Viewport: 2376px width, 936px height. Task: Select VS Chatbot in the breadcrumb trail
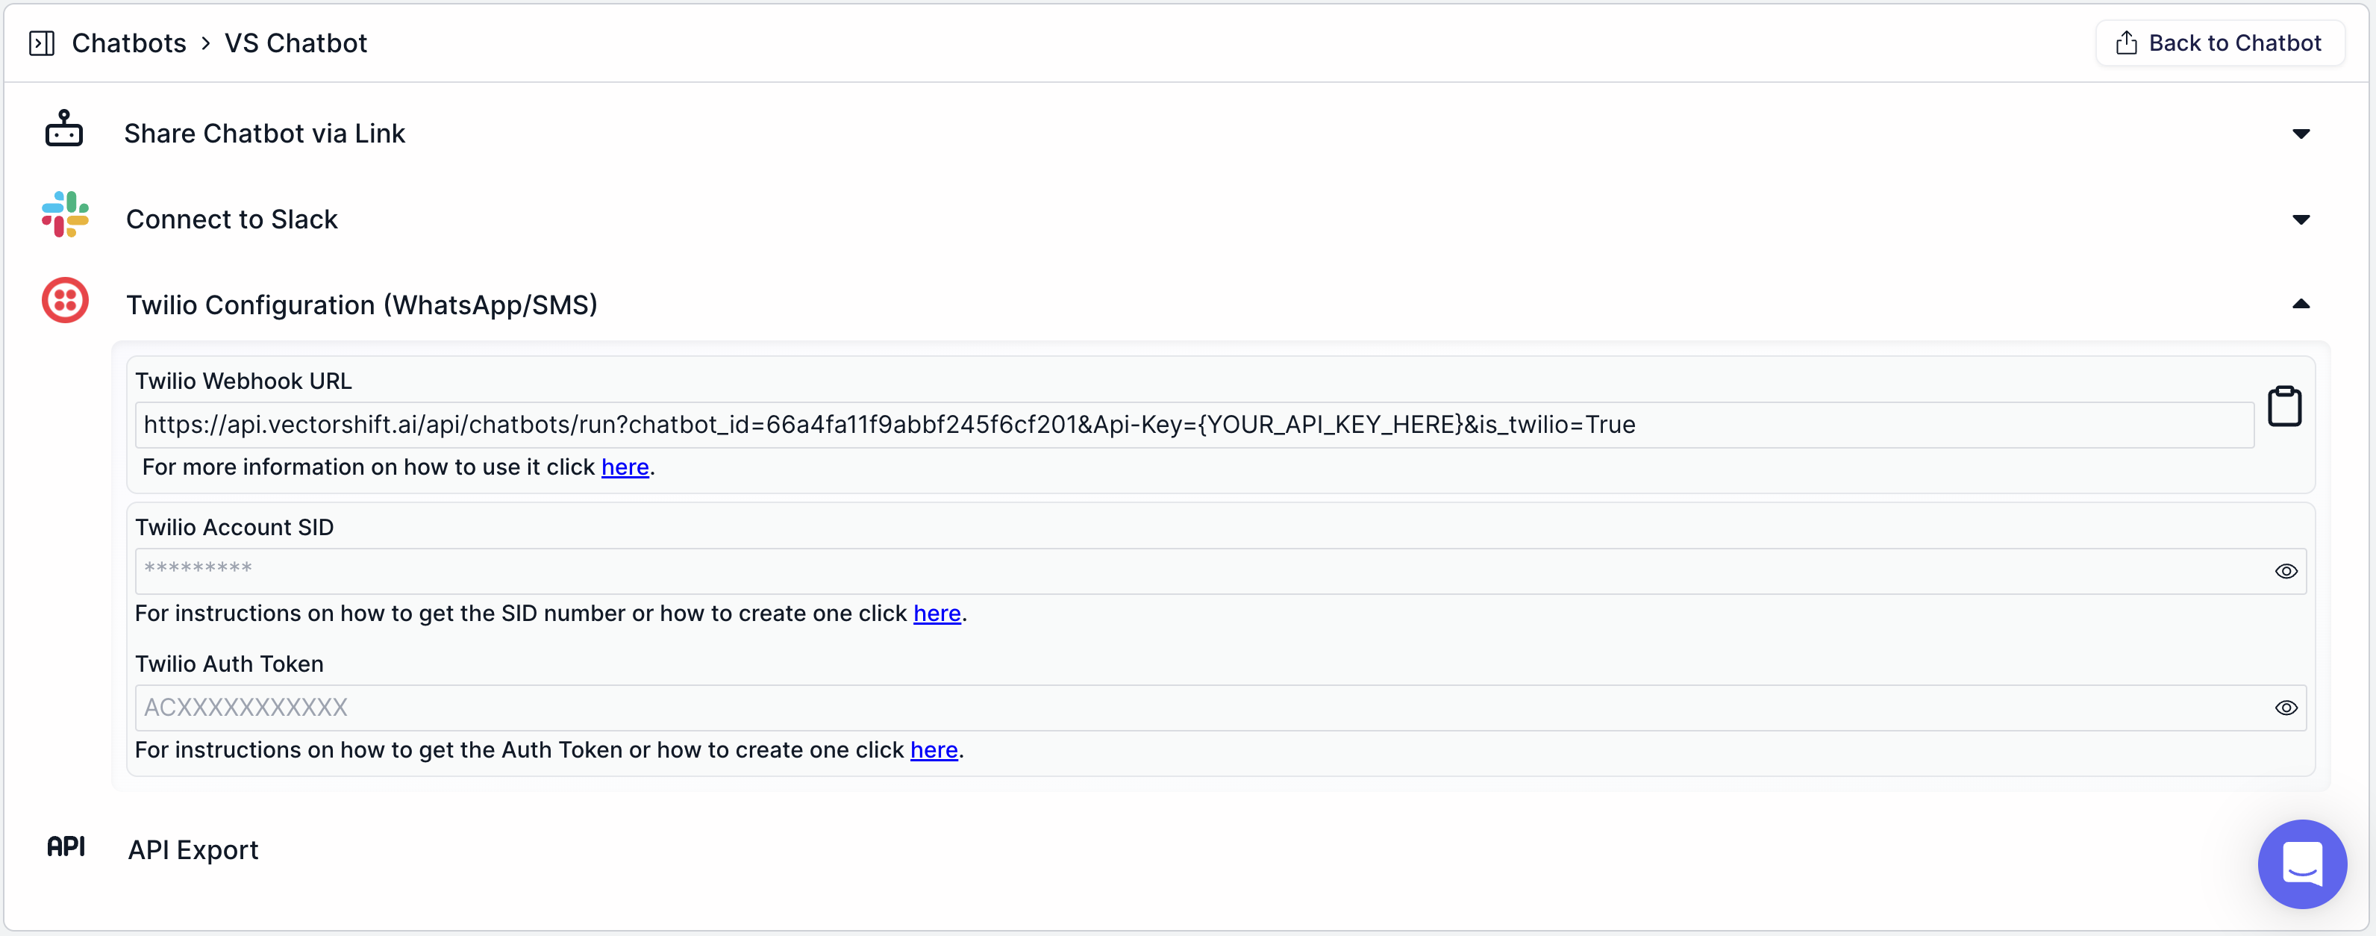[296, 43]
